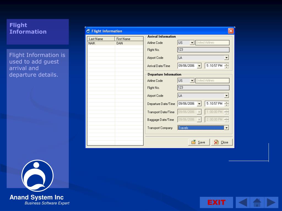Click the Departure time field

point(214,104)
